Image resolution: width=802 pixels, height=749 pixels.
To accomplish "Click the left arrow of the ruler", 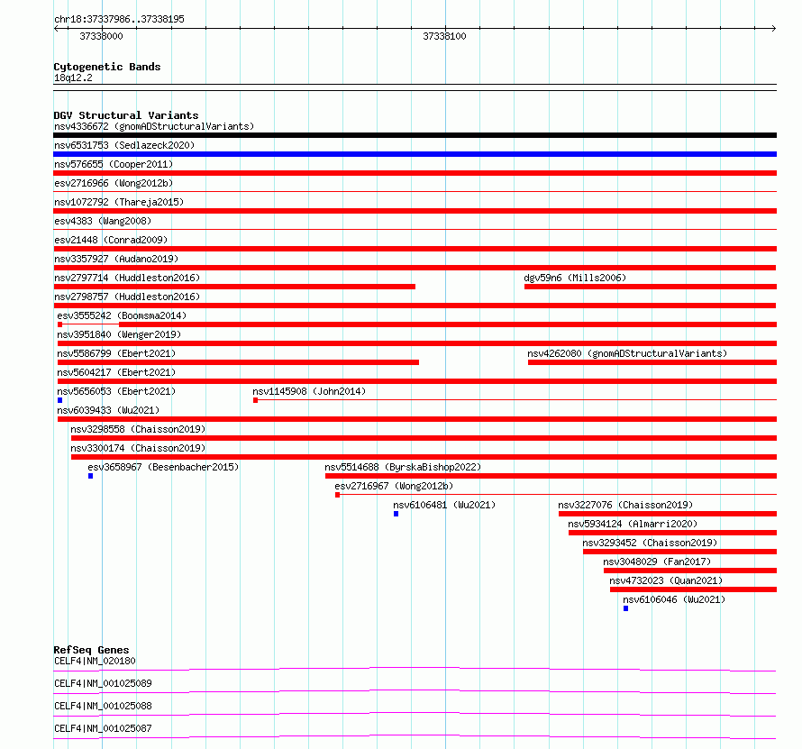I will [x=56, y=29].
